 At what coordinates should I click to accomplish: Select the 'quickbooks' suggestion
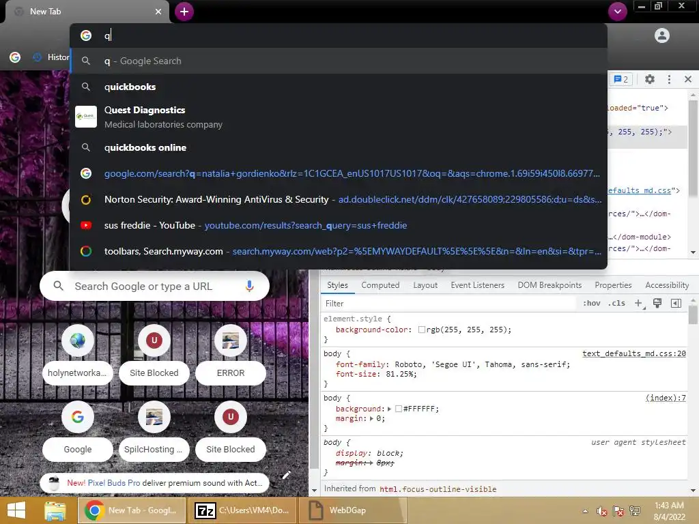(339, 87)
